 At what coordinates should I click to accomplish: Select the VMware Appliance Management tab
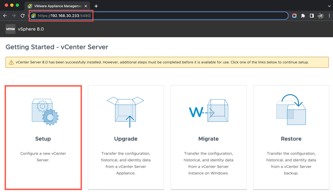pos(56,6)
